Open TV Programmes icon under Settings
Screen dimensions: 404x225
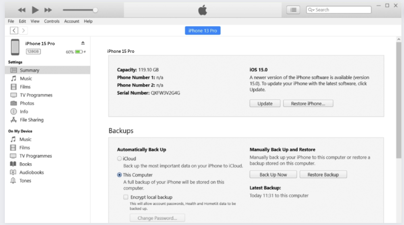[x=13, y=95]
